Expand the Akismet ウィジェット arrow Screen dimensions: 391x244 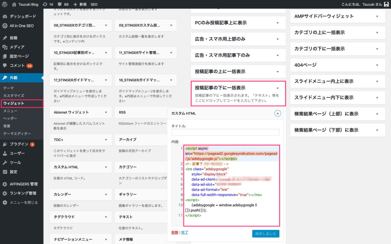pos(106,112)
